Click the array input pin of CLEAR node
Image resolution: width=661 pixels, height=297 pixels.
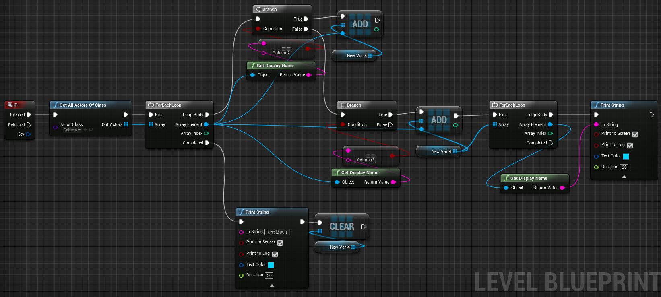click(320, 231)
